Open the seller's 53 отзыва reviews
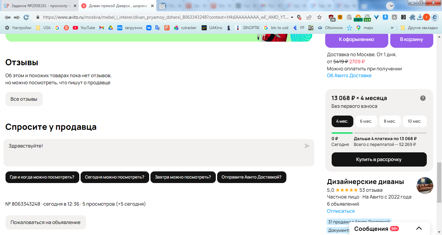 [x=371, y=190]
